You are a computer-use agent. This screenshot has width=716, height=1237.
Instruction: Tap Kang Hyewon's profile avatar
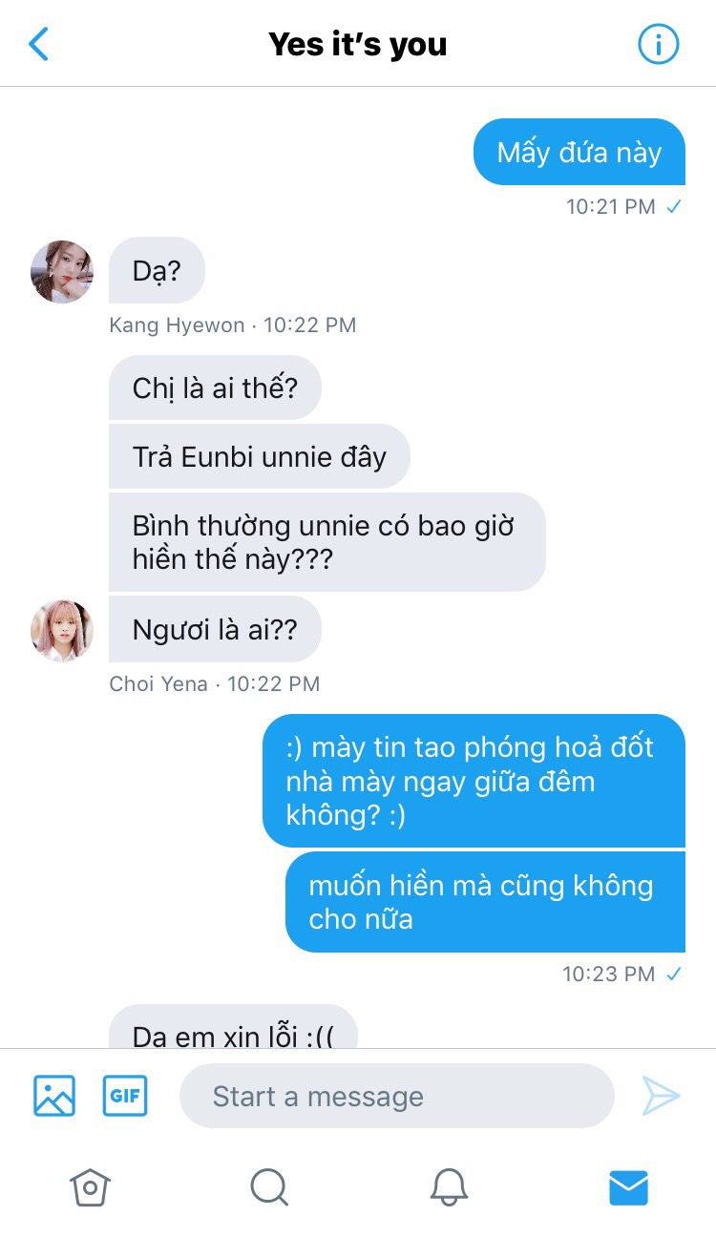tap(62, 271)
